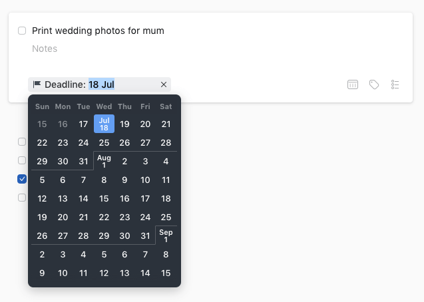
Task: Pick Friday July 20 date
Action: (145, 124)
